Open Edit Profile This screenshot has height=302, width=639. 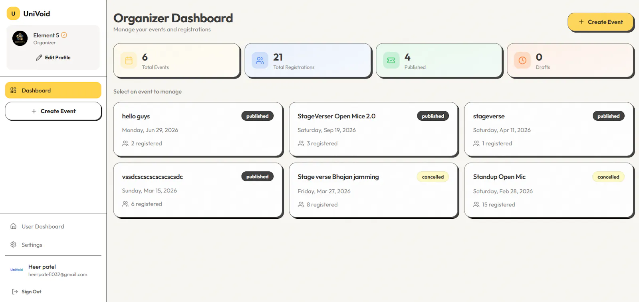[53, 57]
